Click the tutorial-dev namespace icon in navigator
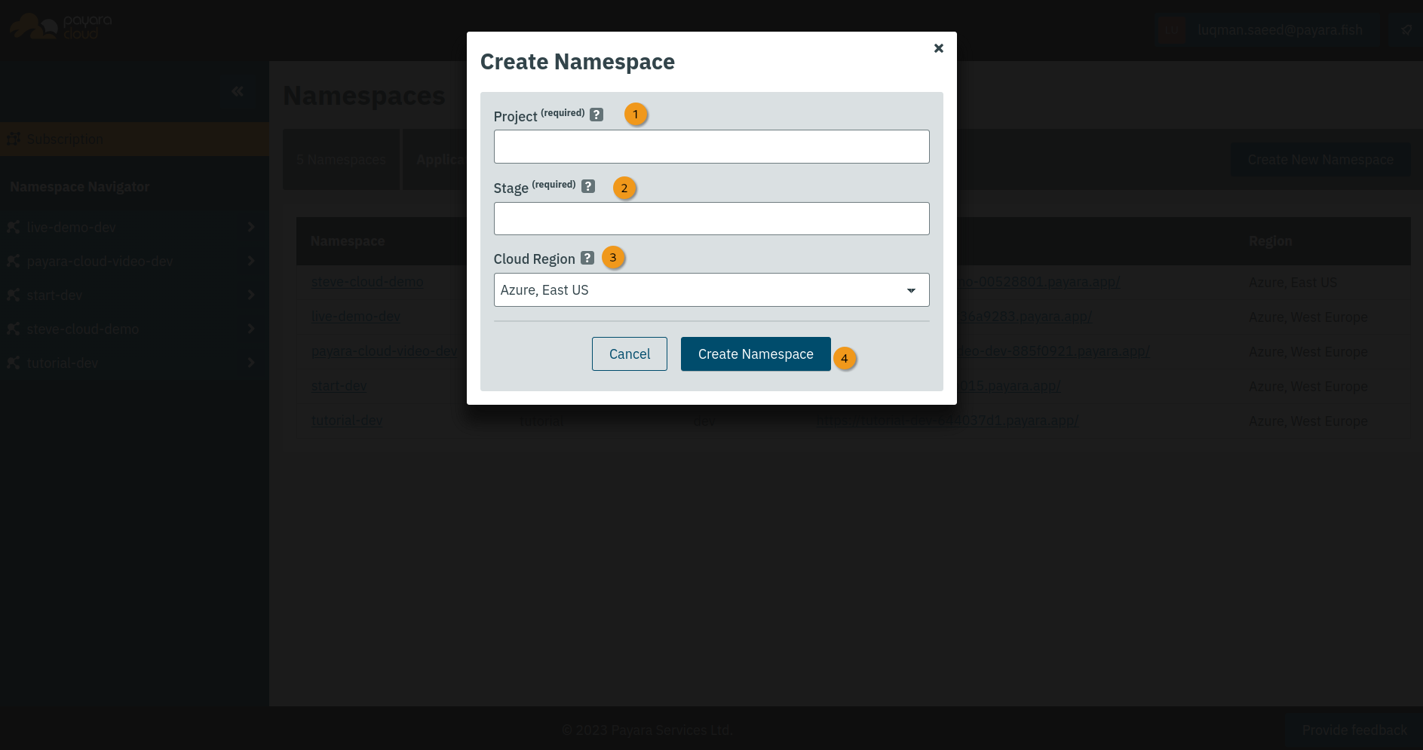This screenshot has height=750, width=1423. pos(14,363)
